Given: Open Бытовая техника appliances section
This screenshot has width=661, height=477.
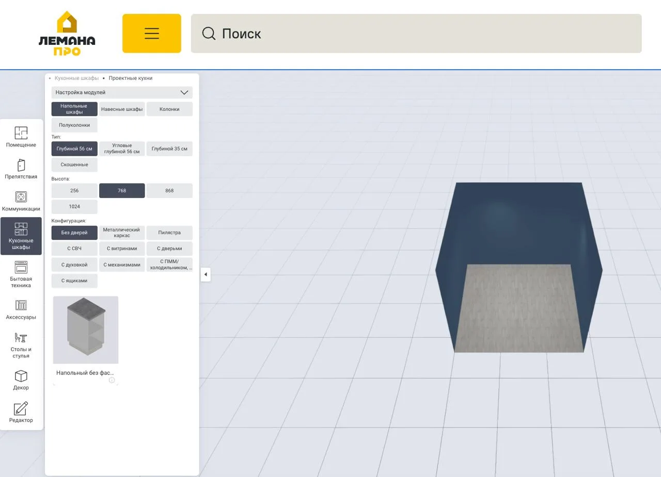Looking at the screenshot, I should (x=21, y=274).
